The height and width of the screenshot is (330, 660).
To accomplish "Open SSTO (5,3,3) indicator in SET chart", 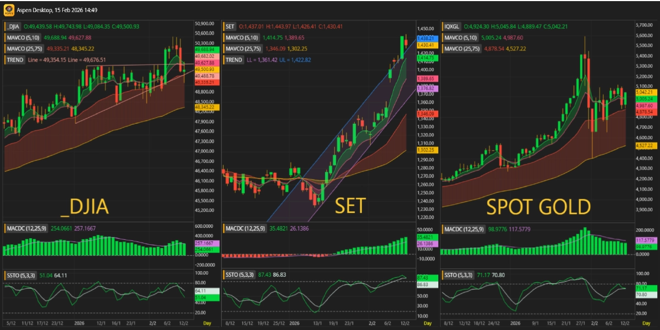I will pyautogui.click(x=240, y=275).
